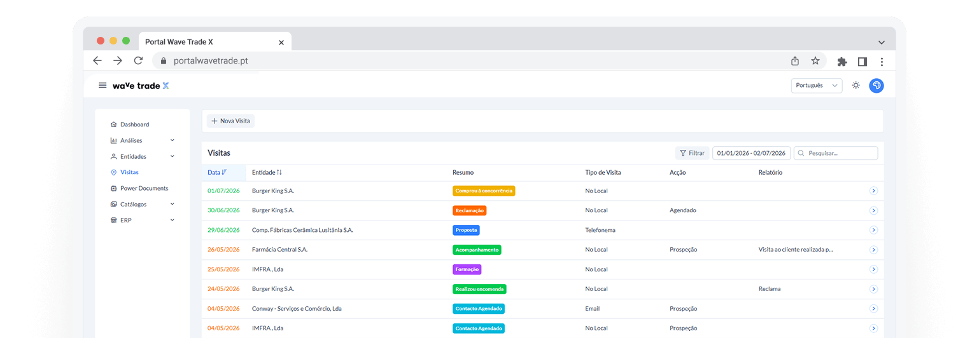The width and height of the screenshot is (979, 338).
Task: Open Dashboard in the sidebar
Action: [x=134, y=125]
